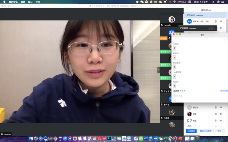Click the 全体静音 button

tap(191, 131)
